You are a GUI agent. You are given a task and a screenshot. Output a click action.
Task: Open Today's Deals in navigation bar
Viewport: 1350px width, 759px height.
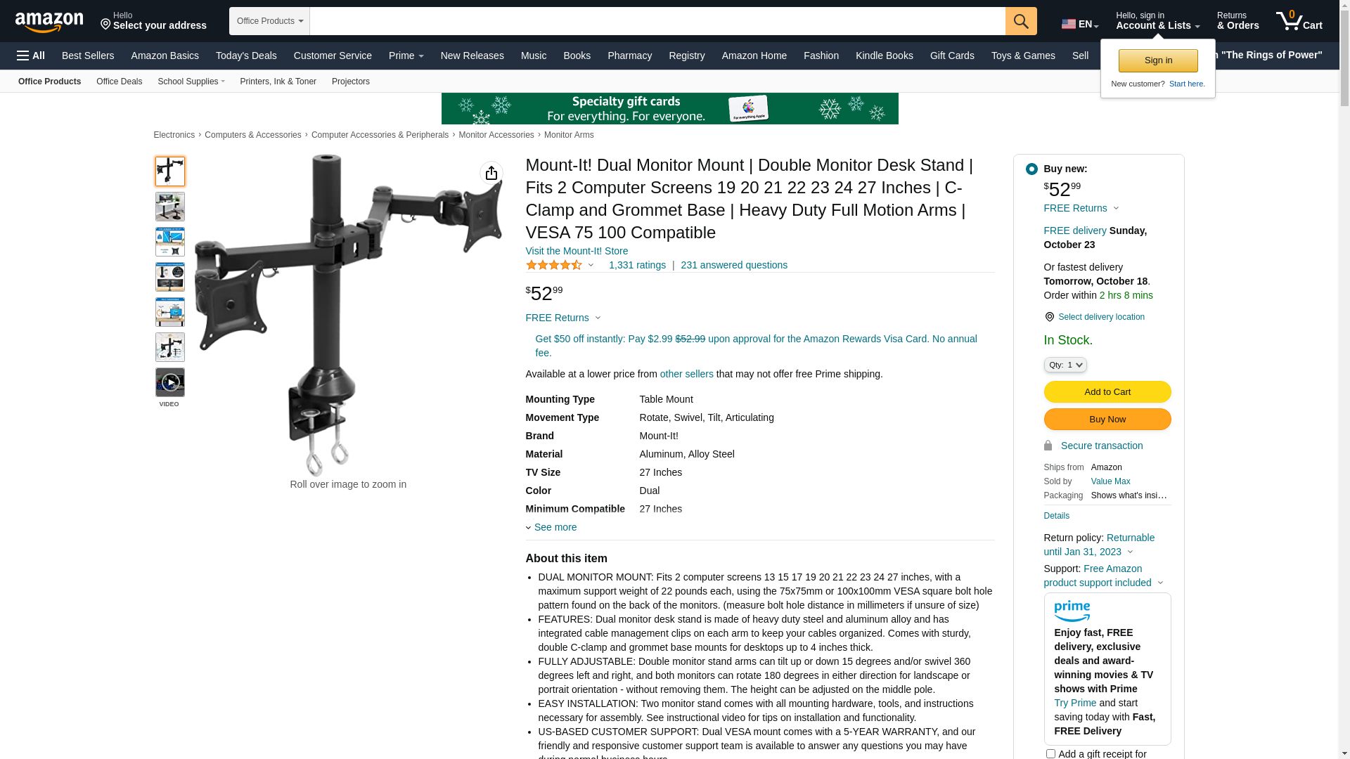[246, 56]
